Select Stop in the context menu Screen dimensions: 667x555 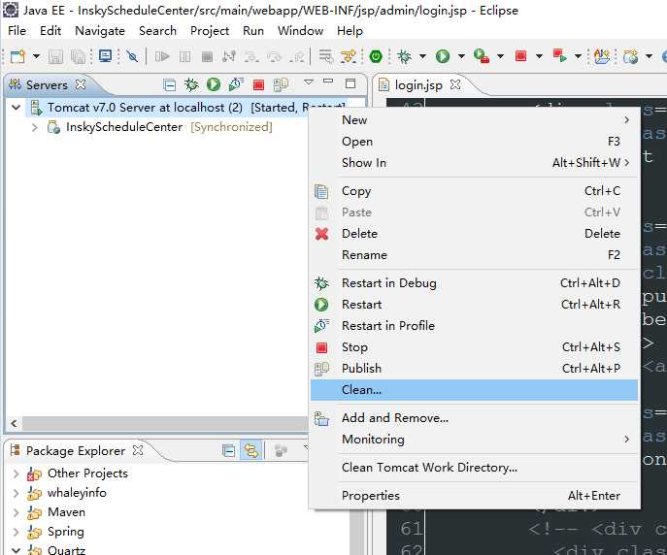click(475, 346)
